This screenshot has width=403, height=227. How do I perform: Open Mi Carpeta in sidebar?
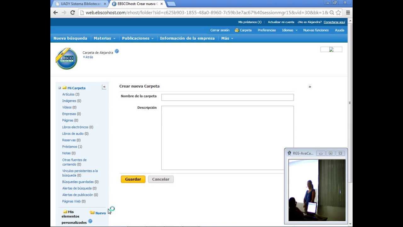(76, 88)
